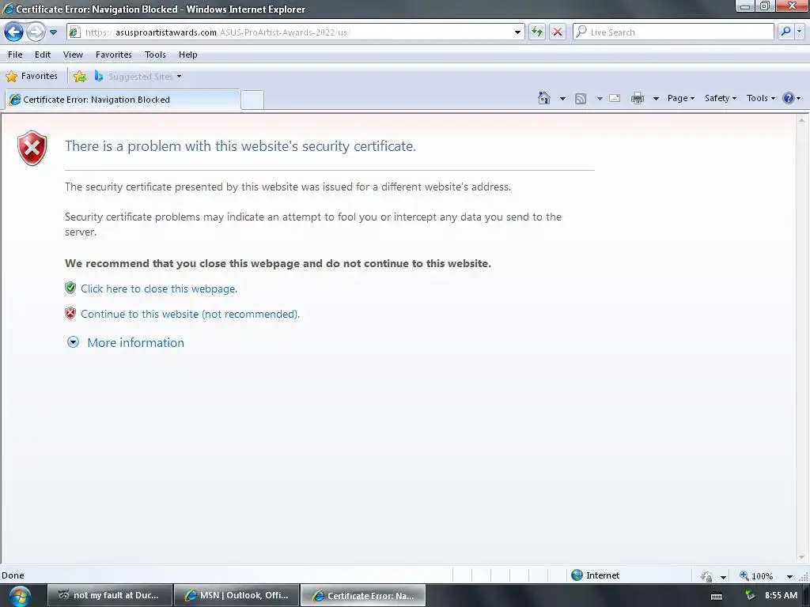This screenshot has width=810, height=607.
Task: Click the page scrollbar down arrow
Action: point(802,557)
